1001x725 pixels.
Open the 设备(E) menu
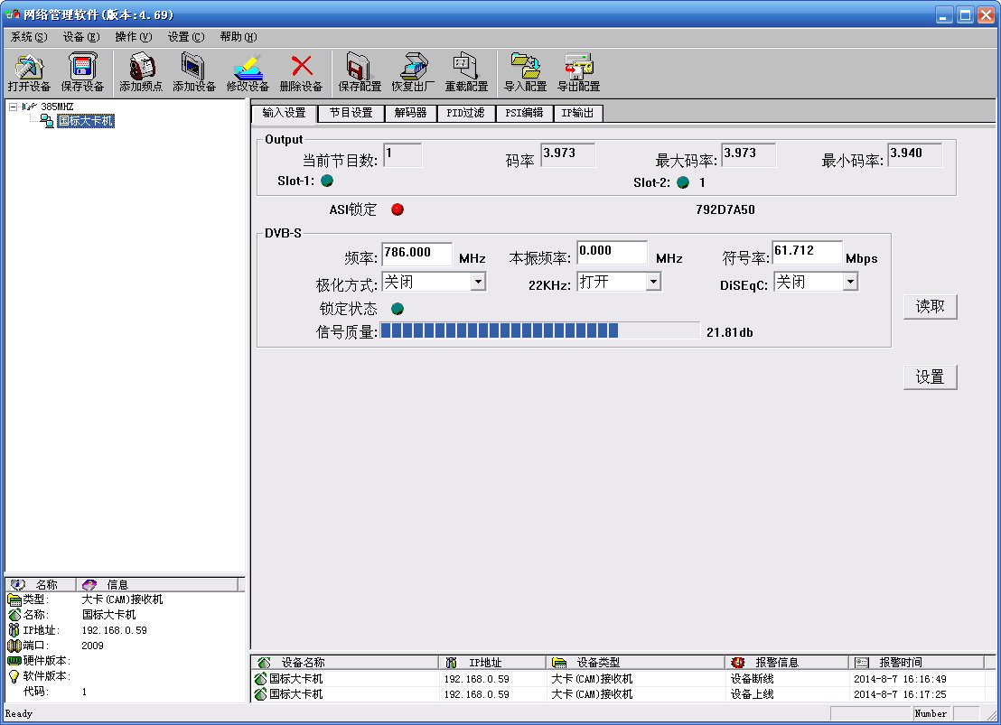tap(81, 37)
